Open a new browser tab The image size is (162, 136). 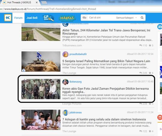[44, 3]
